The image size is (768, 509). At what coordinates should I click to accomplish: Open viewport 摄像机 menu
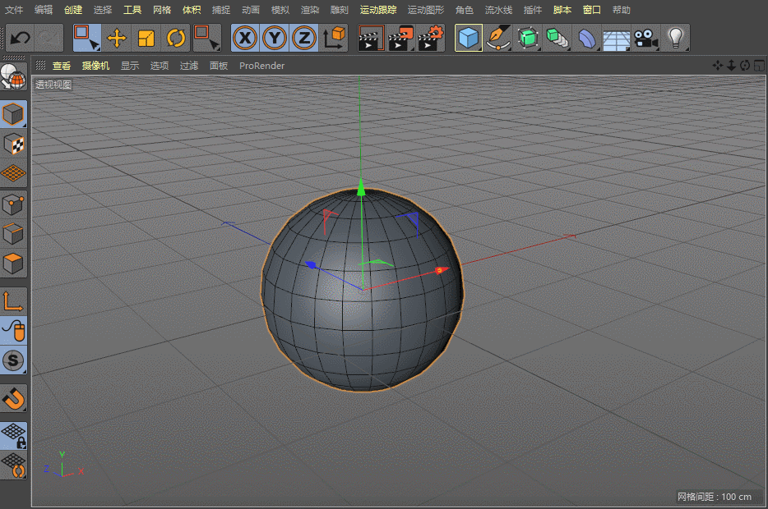tap(95, 66)
